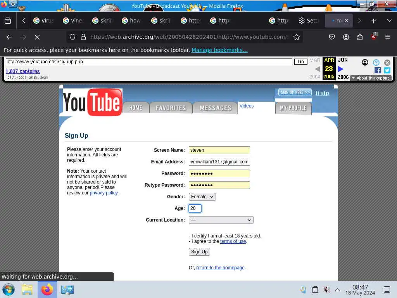Viewport: 397px width, 298px height.
Task: Open the Gender dropdown
Action: pos(202,197)
